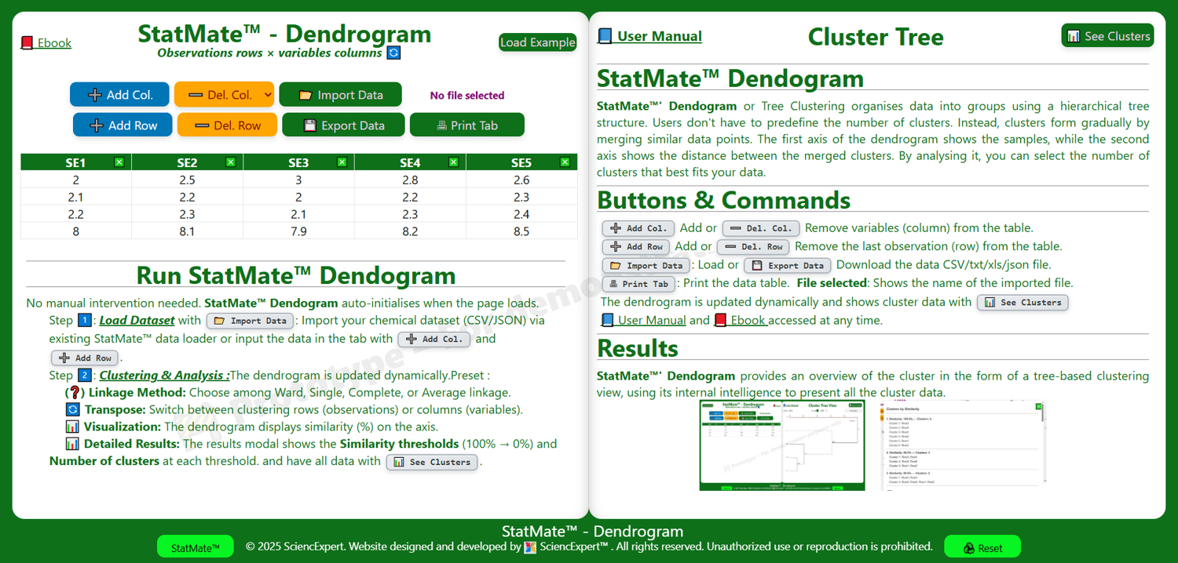Remove column SE3 with its green X
The width and height of the screenshot is (1178, 563).
click(x=342, y=162)
